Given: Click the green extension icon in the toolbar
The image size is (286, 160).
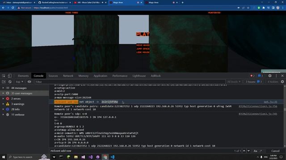Looking at the screenshot, I should [259, 8].
